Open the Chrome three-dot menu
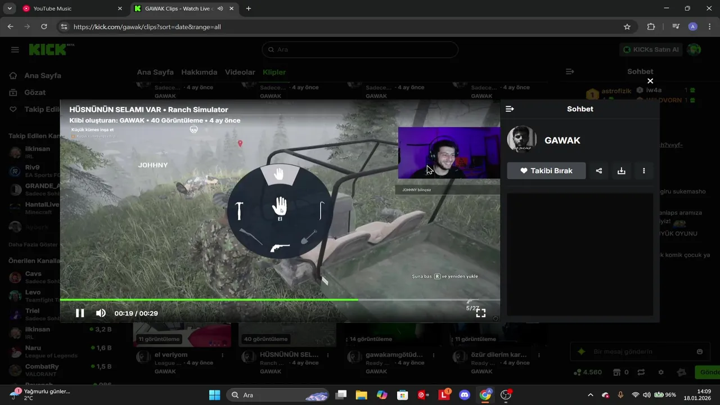Image resolution: width=720 pixels, height=405 pixels. tap(709, 26)
